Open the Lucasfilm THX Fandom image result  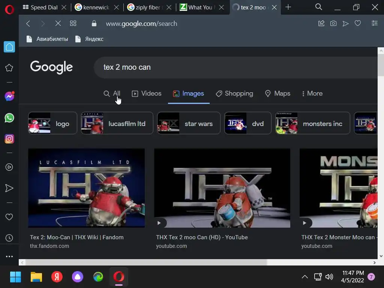(87, 188)
